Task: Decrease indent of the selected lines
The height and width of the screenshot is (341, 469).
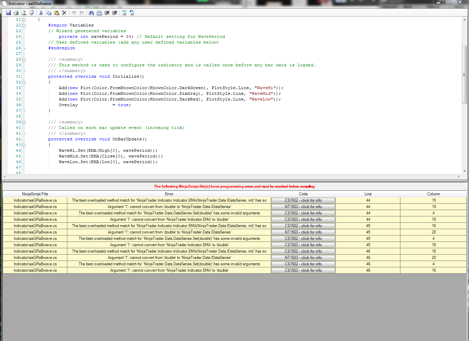Action: coord(107,13)
